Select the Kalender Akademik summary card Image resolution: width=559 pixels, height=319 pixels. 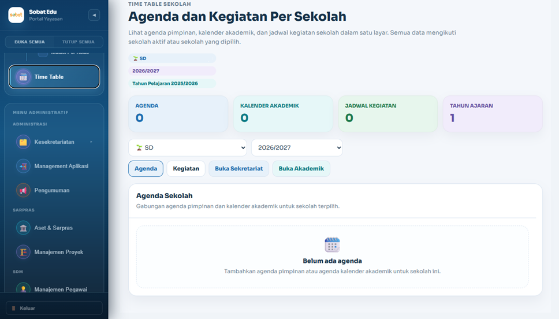283,113
